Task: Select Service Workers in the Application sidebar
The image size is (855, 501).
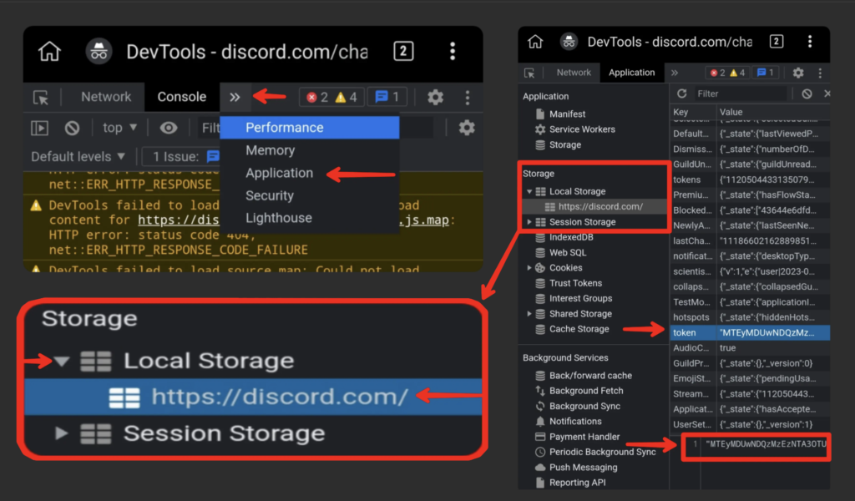Action: pos(582,129)
